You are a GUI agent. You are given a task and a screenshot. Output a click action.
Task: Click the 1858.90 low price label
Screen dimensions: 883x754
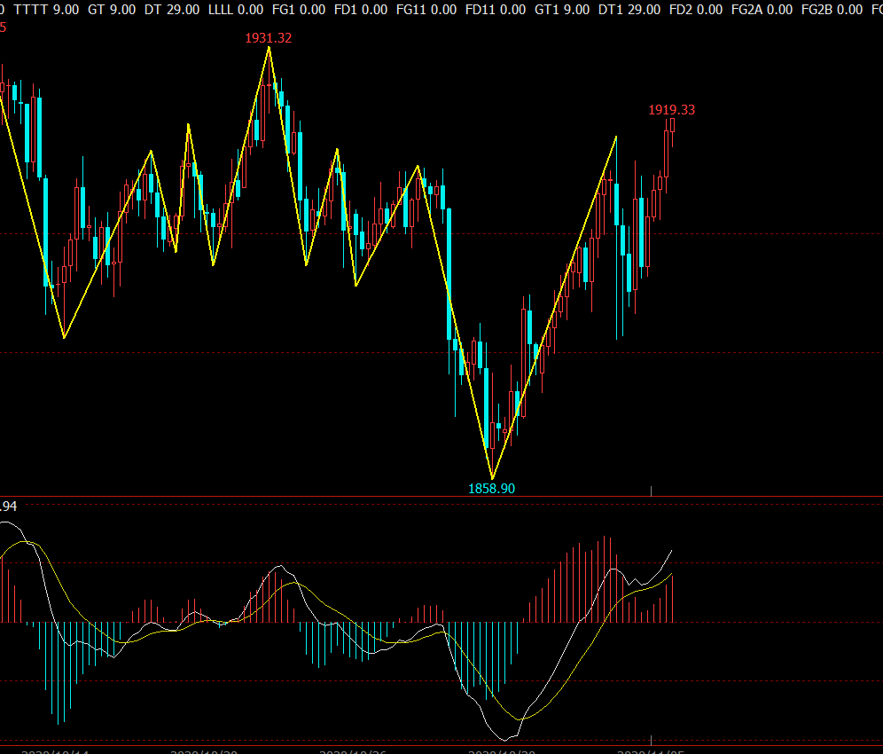tap(491, 488)
